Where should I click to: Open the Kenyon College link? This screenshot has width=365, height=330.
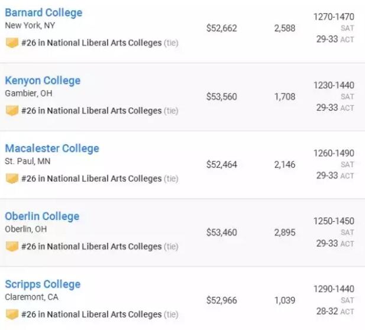tap(43, 80)
